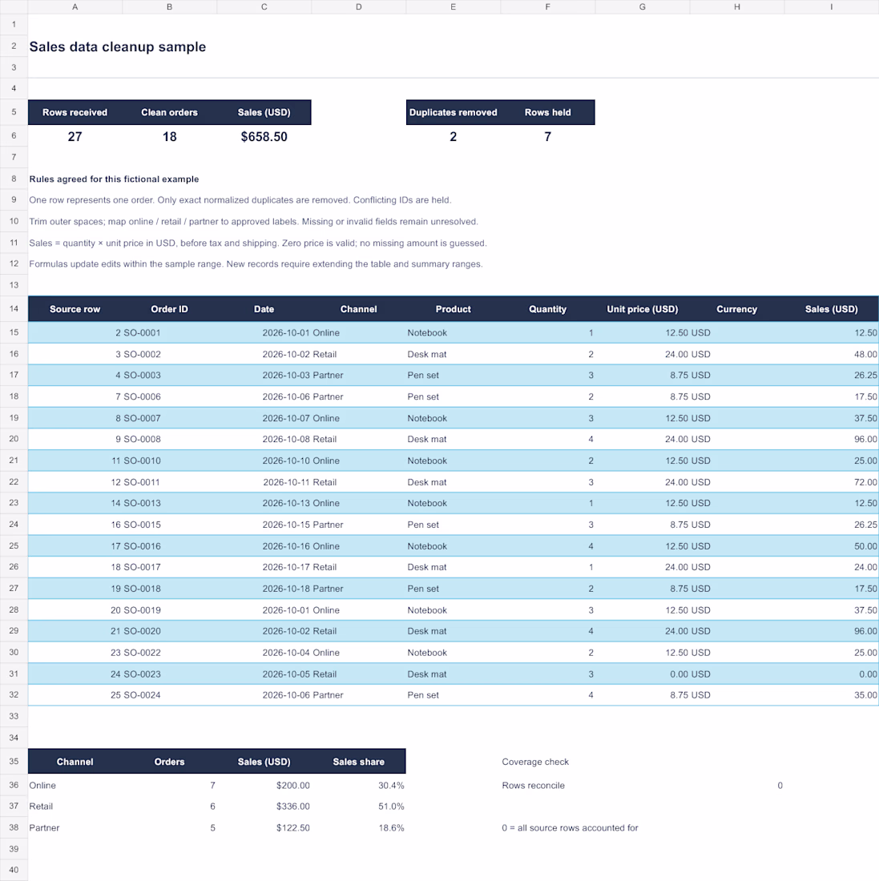Click '0 = all source rows accounted for' note
This screenshot has width=879, height=881.
point(570,827)
